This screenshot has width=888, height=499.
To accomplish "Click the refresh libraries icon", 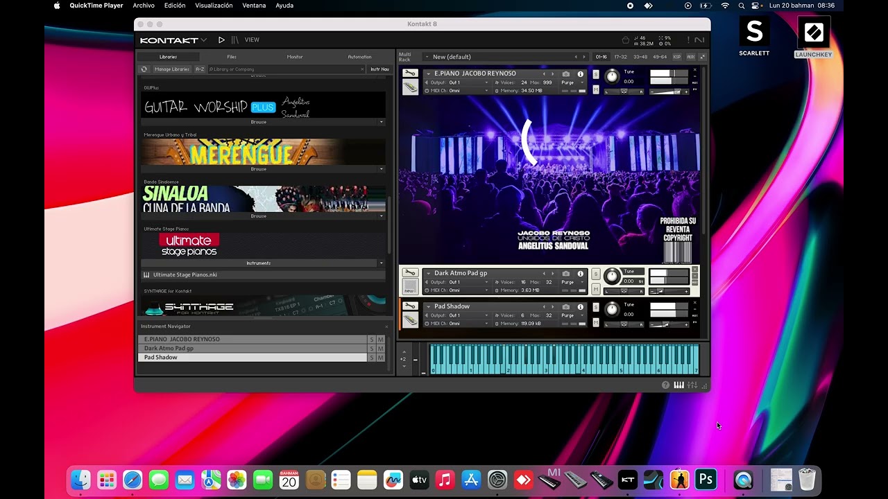I will [x=144, y=69].
